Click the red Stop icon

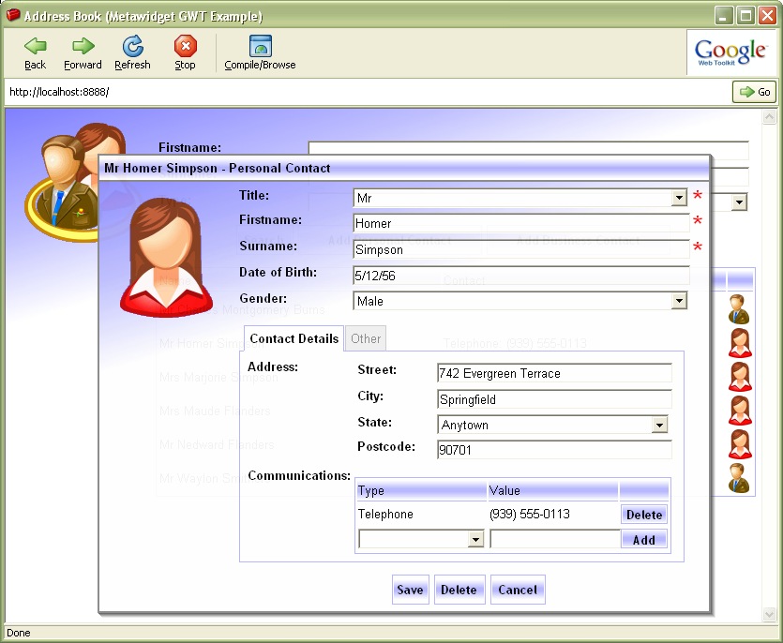point(184,43)
